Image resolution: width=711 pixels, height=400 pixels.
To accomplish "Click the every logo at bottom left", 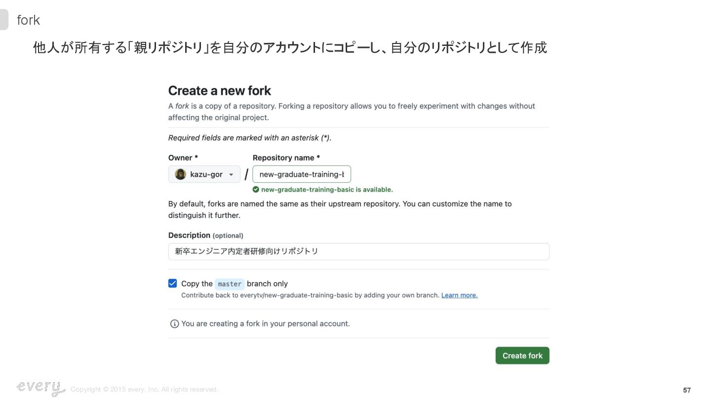I will 40,388.
